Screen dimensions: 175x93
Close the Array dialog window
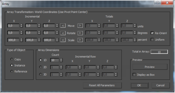coord(167,3)
